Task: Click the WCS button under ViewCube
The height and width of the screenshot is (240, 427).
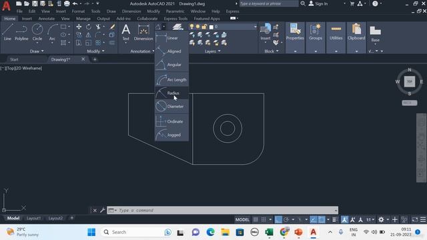Action: pos(409,103)
